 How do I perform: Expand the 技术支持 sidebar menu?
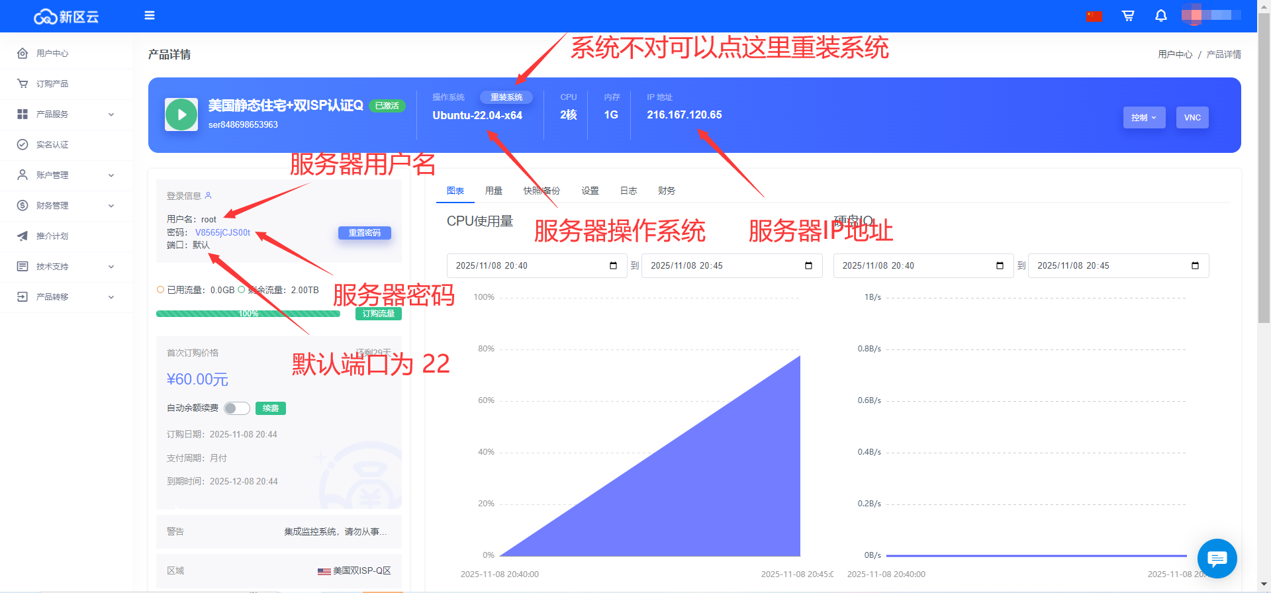tap(66, 267)
